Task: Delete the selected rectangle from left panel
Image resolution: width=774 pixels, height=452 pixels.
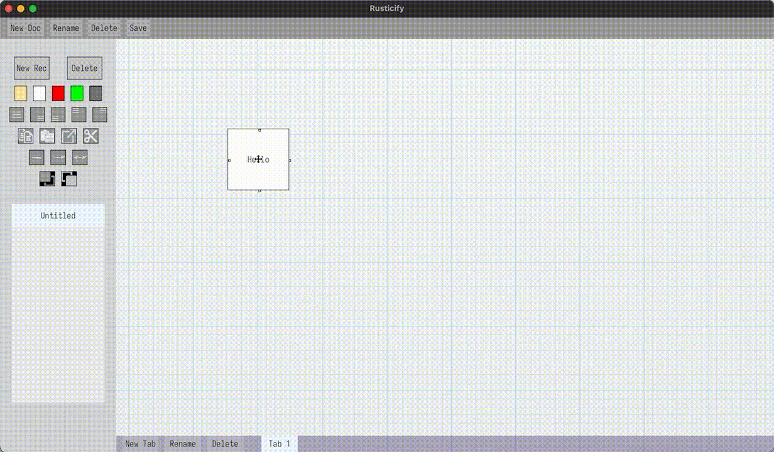Action: click(84, 68)
